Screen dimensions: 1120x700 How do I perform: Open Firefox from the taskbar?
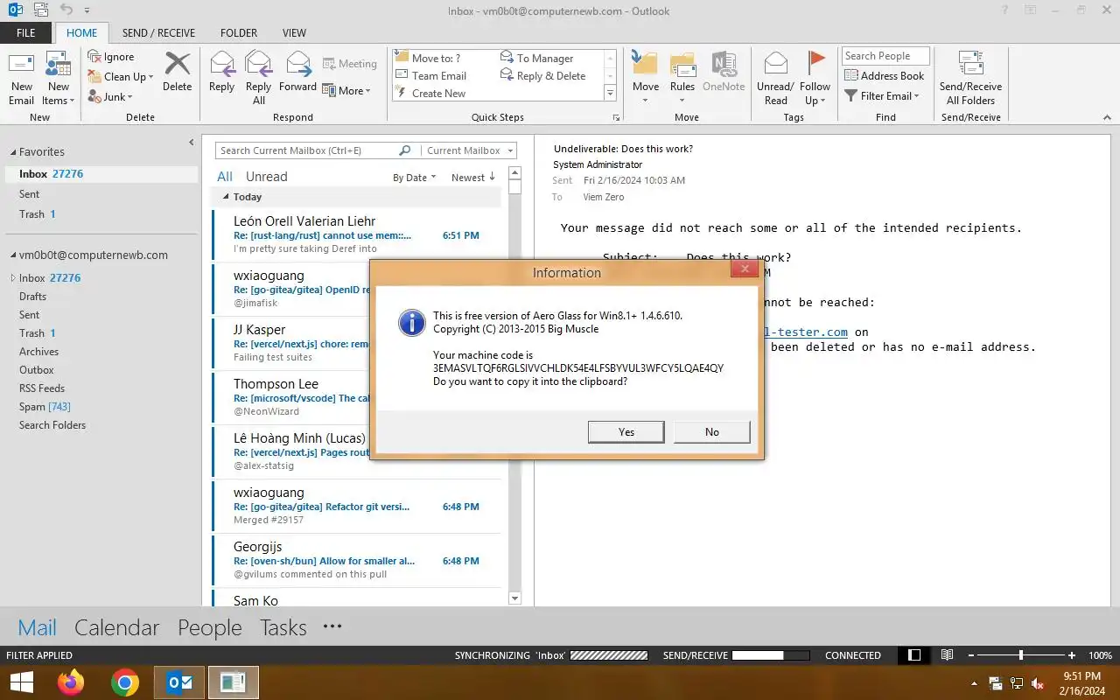click(x=71, y=682)
